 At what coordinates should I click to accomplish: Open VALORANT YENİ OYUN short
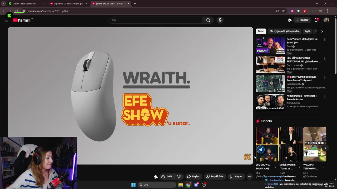click(x=315, y=144)
